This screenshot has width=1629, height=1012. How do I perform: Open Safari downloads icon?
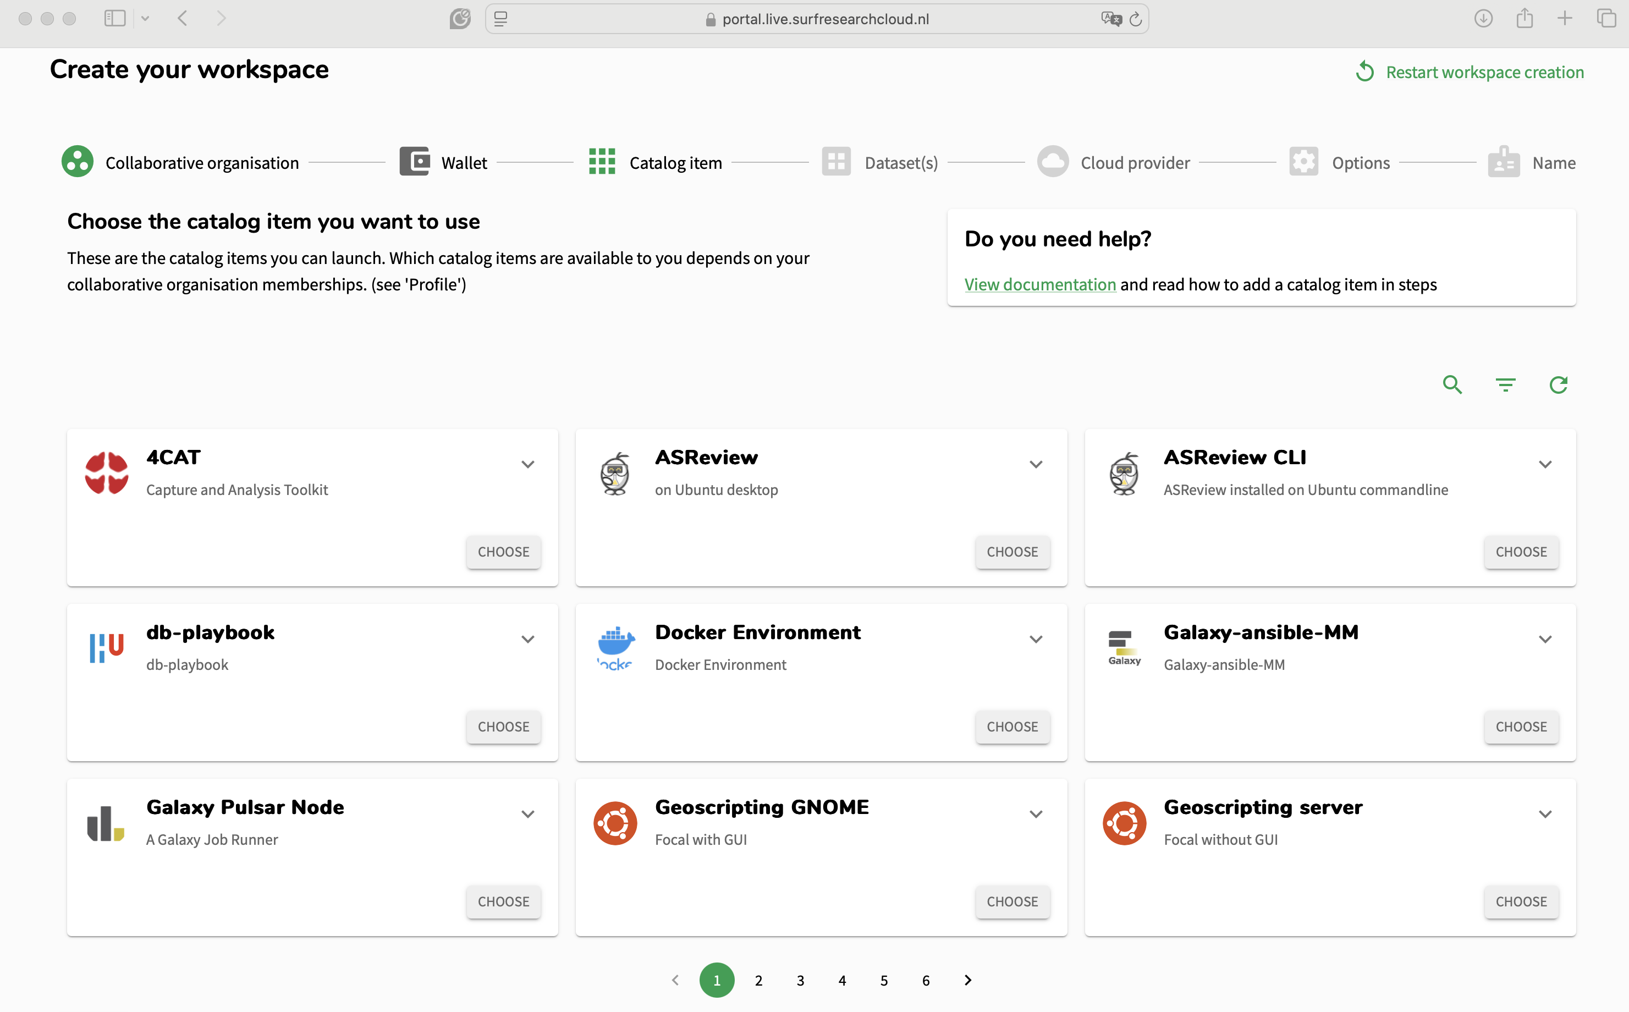pyautogui.click(x=1483, y=19)
